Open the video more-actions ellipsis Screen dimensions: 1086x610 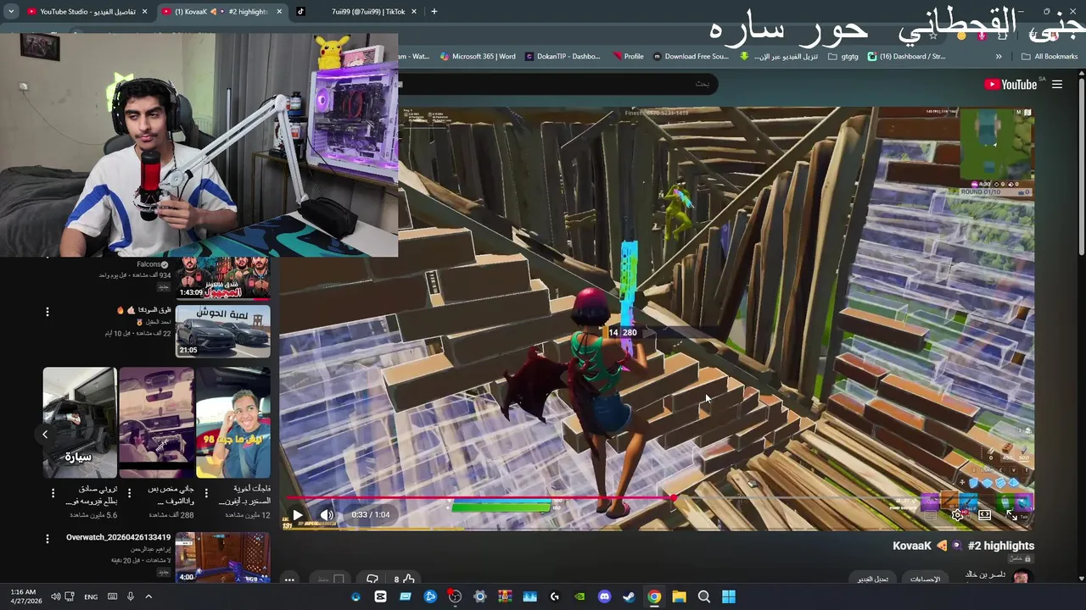pos(289,579)
